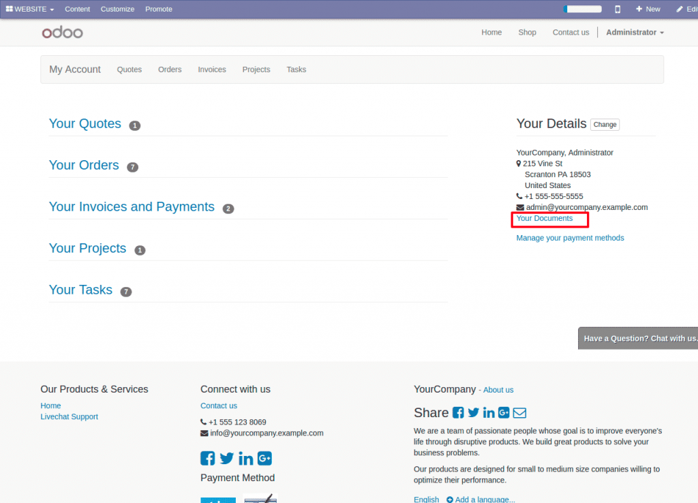Click the count badge next to Your Projects

140,250
